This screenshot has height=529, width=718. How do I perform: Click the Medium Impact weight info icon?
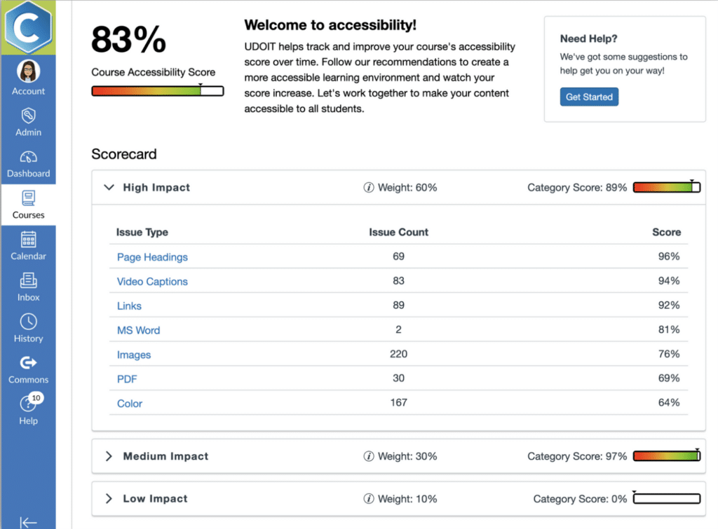coord(369,457)
